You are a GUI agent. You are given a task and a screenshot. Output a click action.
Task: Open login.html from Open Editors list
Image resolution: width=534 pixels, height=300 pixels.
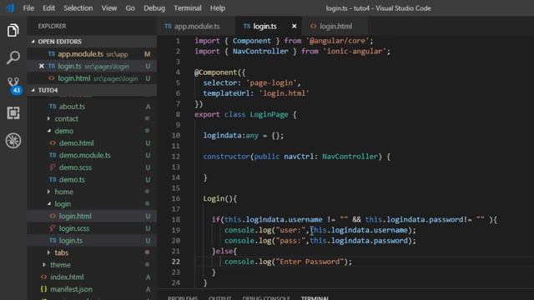[x=92, y=78]
